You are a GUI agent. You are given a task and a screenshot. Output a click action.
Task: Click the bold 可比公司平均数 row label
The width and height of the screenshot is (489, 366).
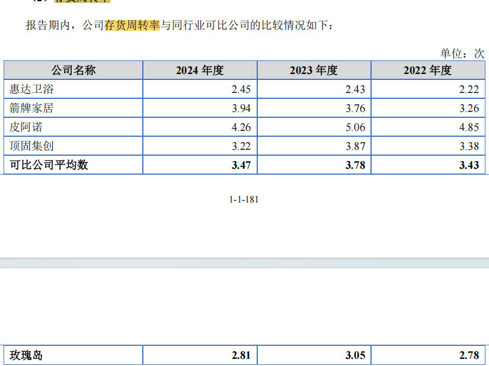click(x=49, y=165)
